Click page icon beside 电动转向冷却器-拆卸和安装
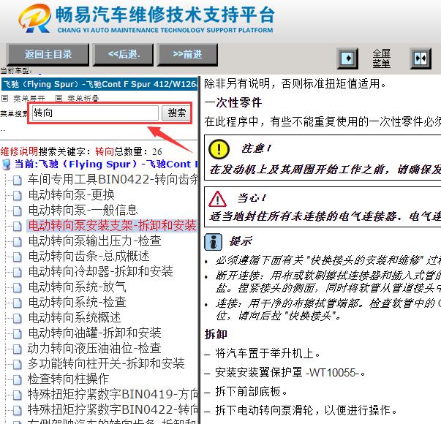This screenshot has height=424, width=441. click(x=17, y=272)
